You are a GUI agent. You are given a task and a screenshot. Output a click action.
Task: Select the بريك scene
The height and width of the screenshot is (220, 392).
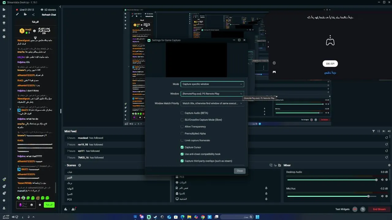pyautogui.click(x=117, y=183)
